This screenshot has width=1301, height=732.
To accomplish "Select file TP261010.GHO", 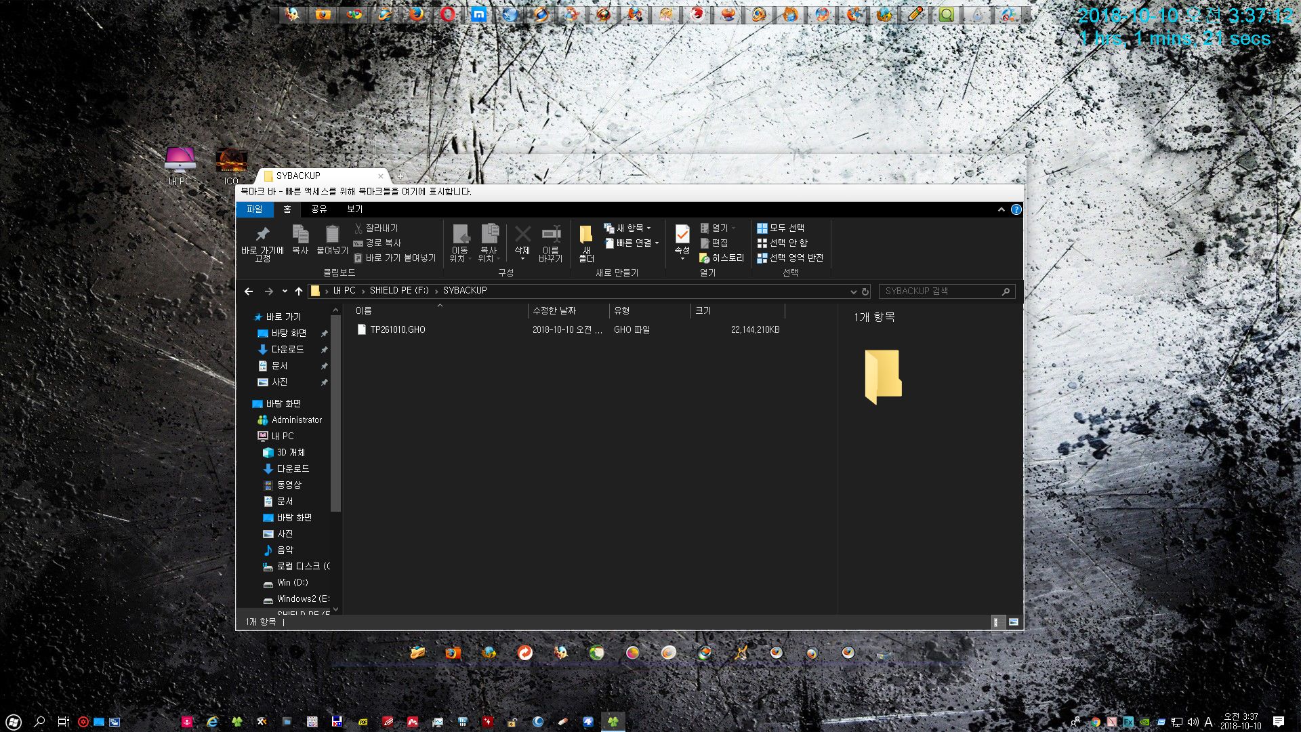I will pos(398,330).
